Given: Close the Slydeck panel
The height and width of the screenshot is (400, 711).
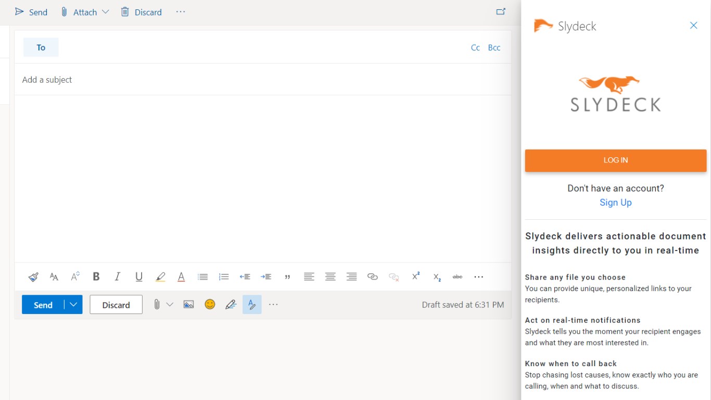Looking at the screenshot, I should point(693,26).
